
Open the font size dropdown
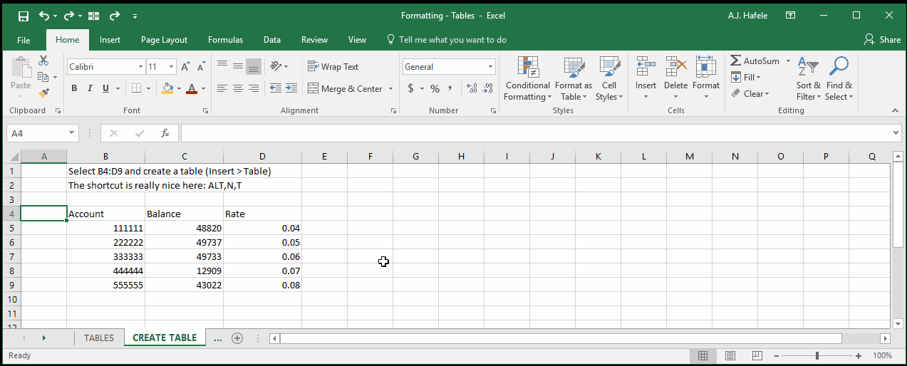point(172,66)
